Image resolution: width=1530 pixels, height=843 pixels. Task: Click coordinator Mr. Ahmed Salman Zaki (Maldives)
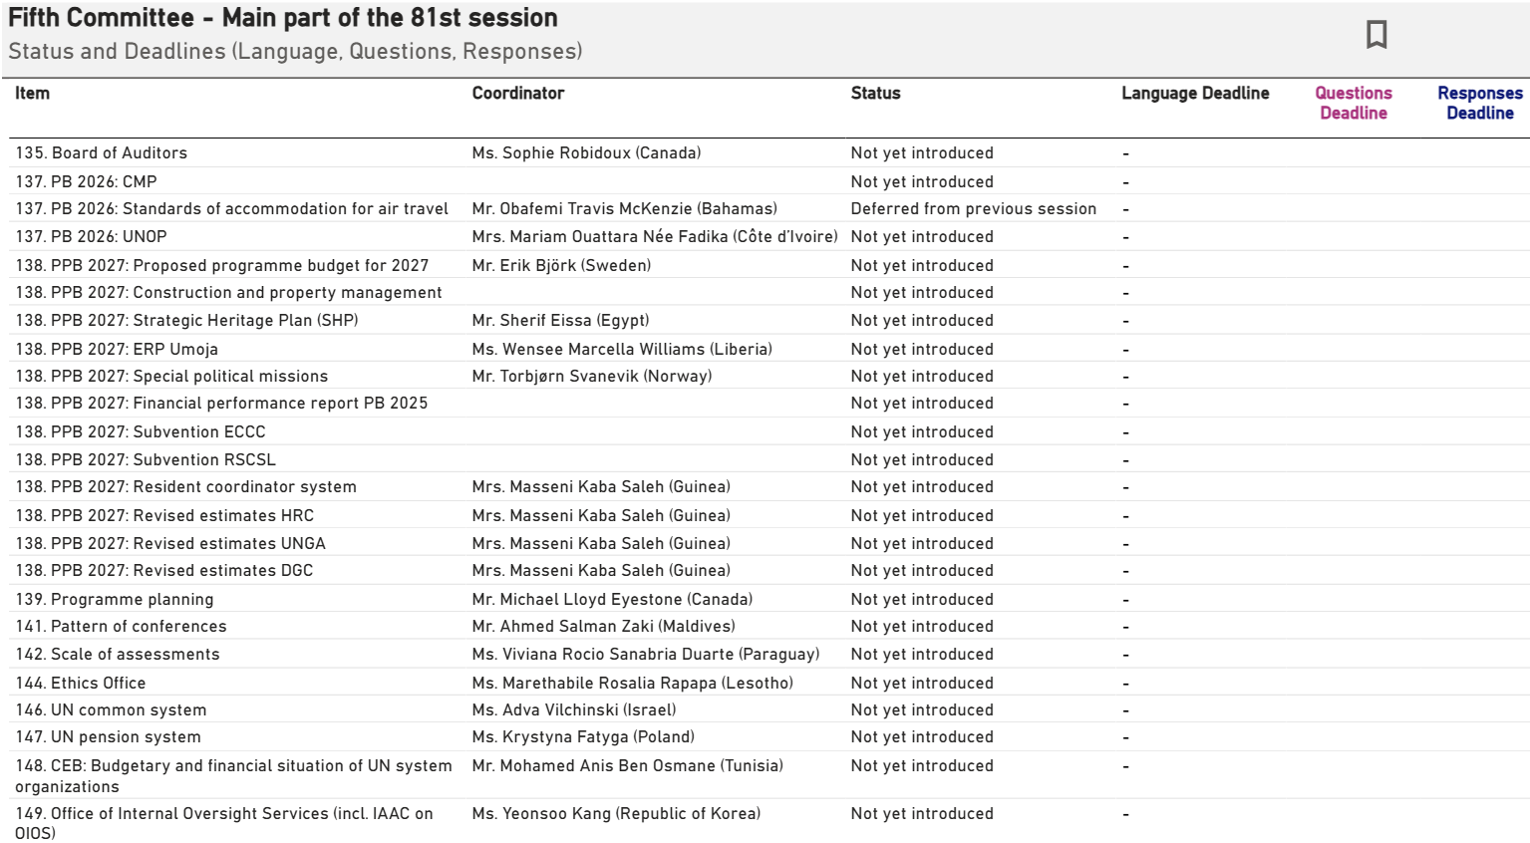(x=604, y=626)
